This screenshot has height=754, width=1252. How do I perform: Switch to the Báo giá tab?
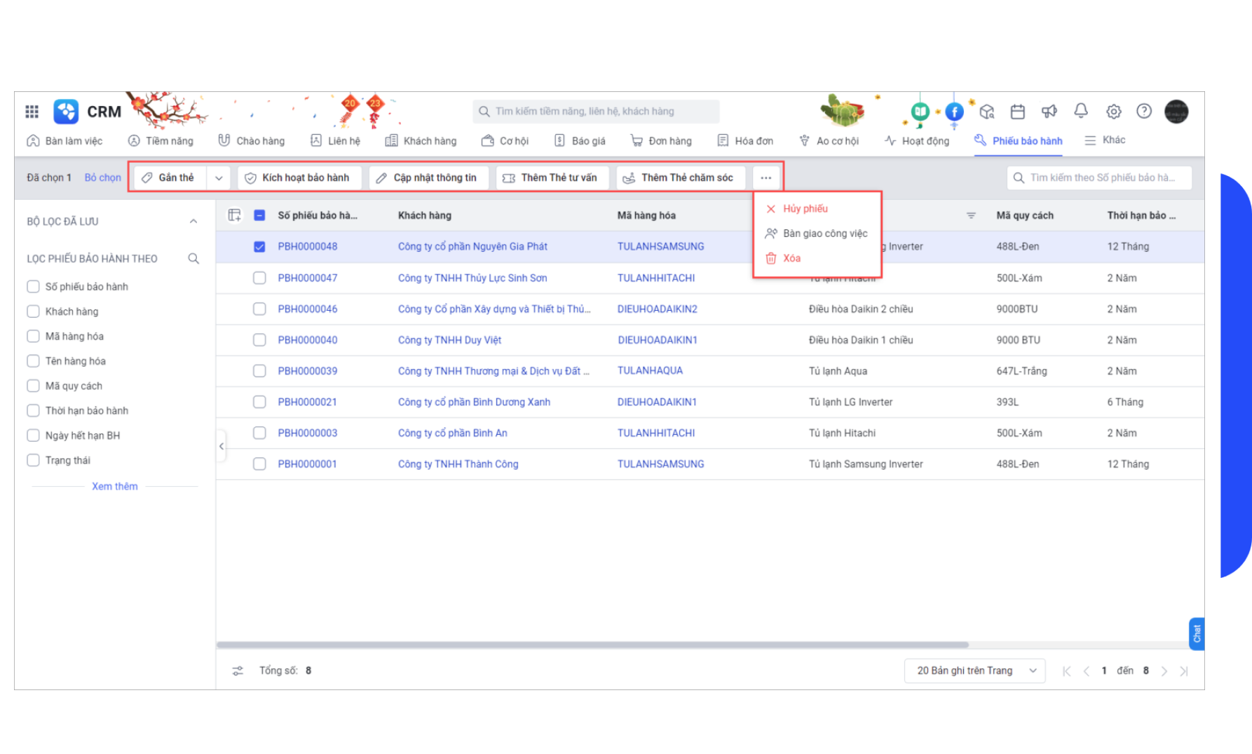(580, 141)
